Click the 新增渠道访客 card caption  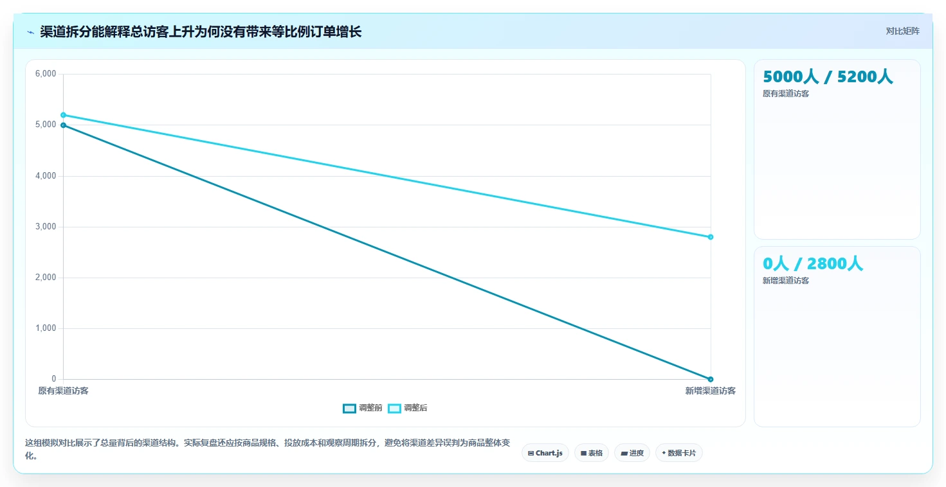[x=786, y=281]
